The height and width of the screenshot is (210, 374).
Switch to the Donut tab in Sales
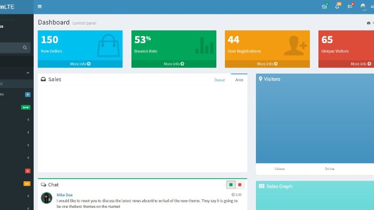click(220, 80)
